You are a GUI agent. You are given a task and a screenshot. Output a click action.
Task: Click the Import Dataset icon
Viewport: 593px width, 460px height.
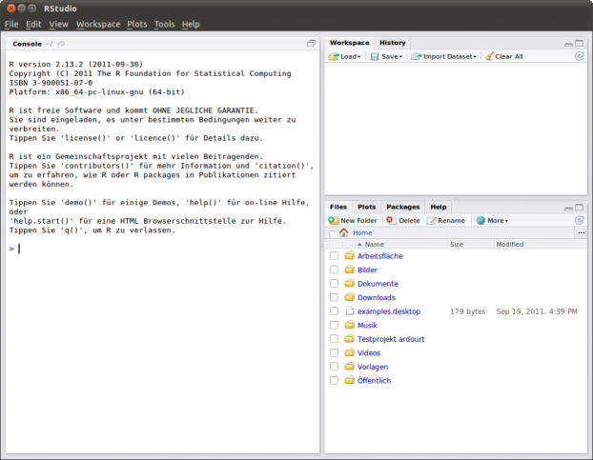(x=417, y=56)
